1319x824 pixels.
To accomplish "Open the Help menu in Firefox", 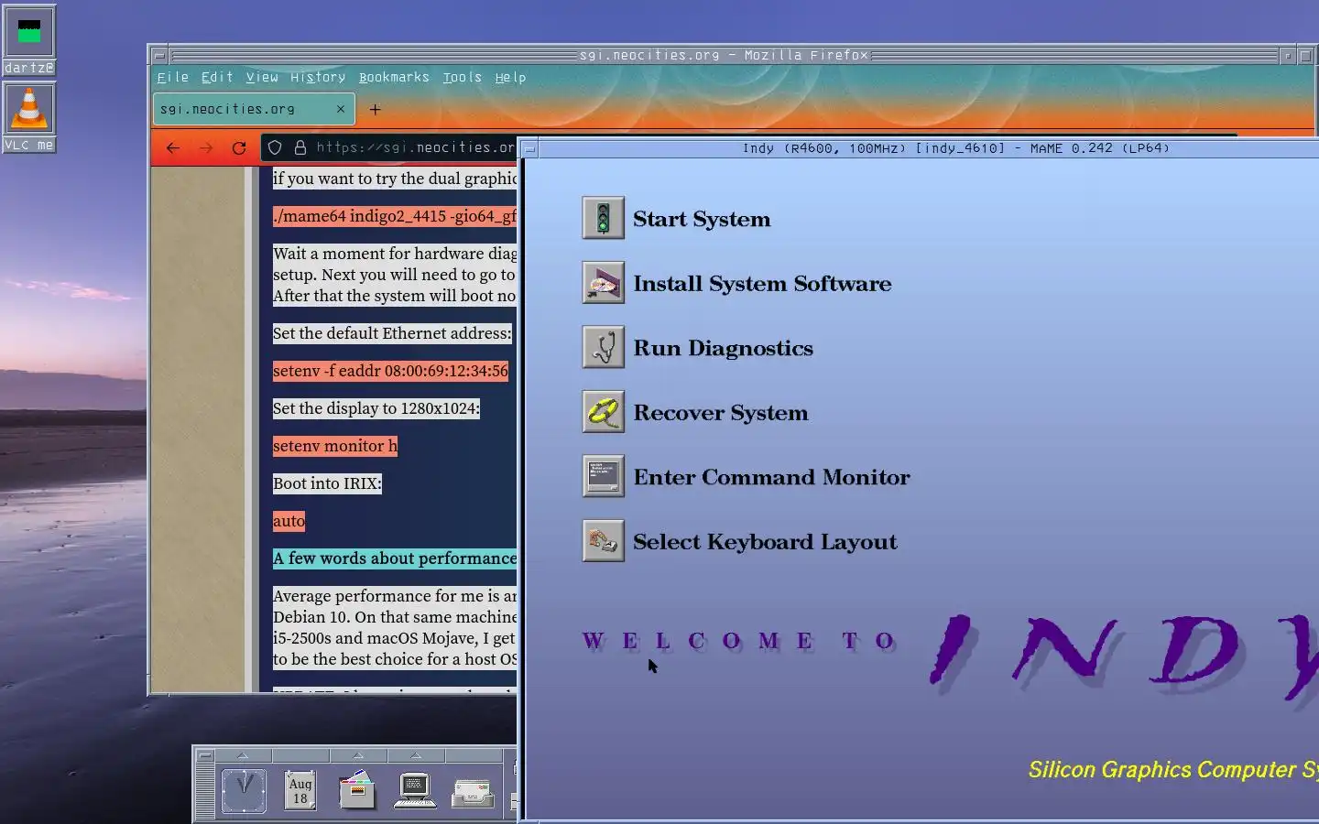I will click(x=510, y=78).
